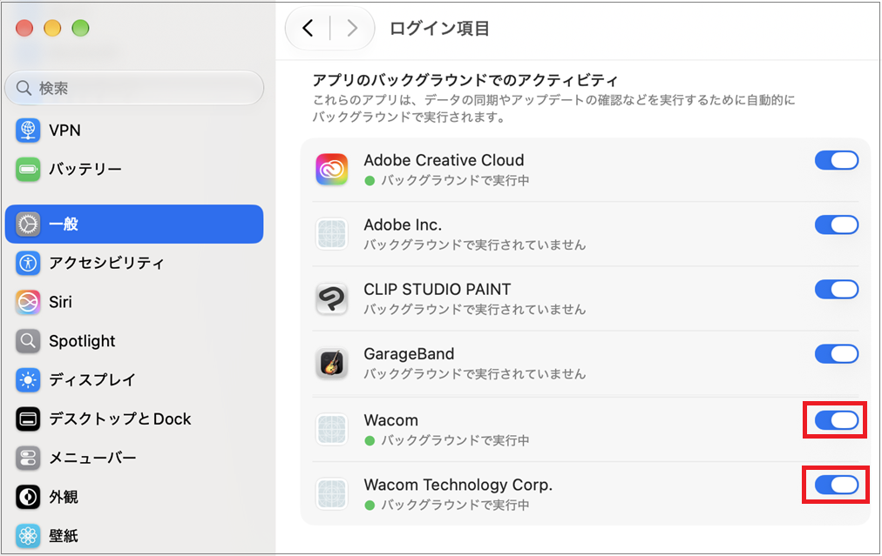Click the Adobe Creative Cloud name text
Image resolution: width=882 pixels, height=556 pixels.
(444, 161)
